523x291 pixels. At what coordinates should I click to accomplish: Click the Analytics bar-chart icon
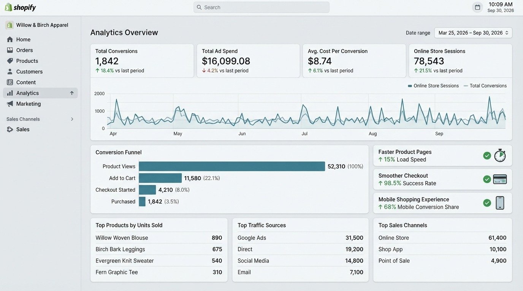pyautogui.click(x=10, y=93)
